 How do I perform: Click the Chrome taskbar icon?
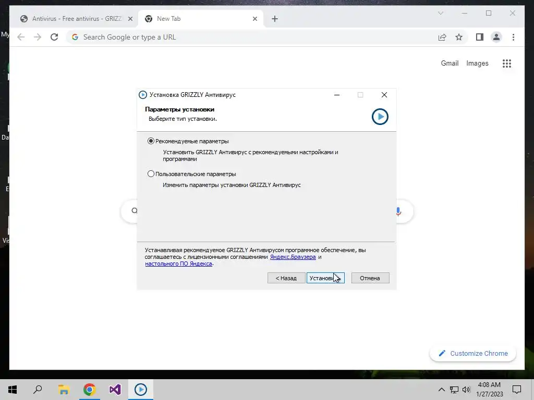89,390
